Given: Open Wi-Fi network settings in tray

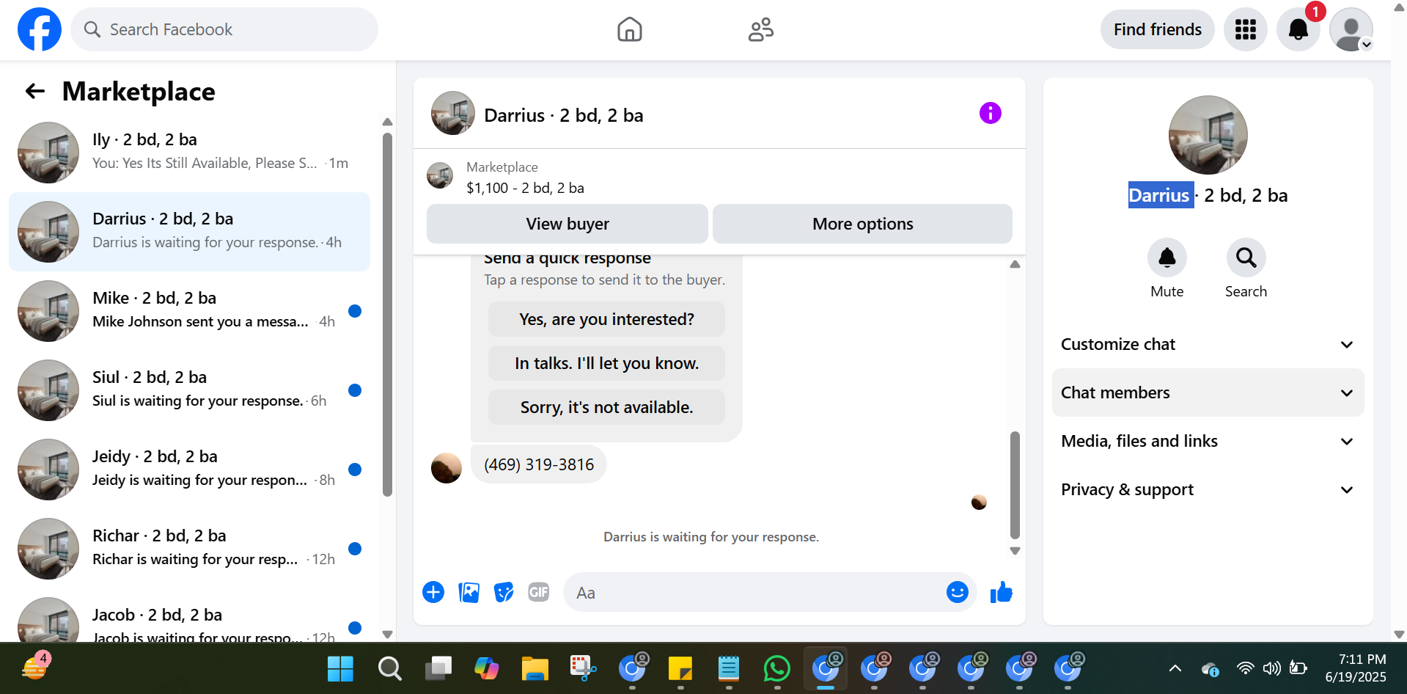Looking at the screenshot, I should (1245, 668).
